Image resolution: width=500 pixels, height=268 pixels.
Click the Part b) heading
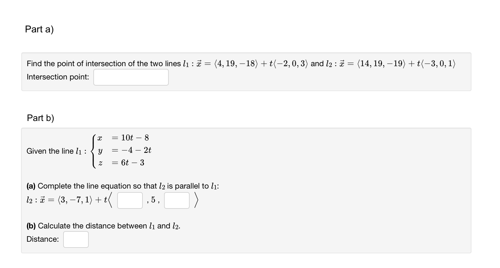(x=40, y=118)
